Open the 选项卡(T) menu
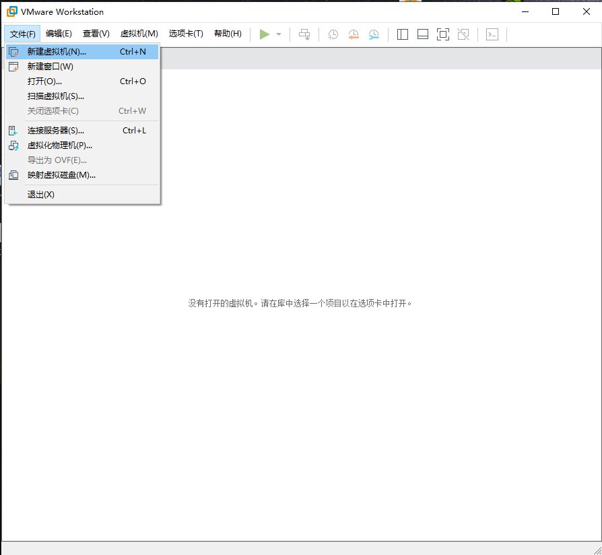Viewport: 602px width, 555px height. [x=186, y=34]
